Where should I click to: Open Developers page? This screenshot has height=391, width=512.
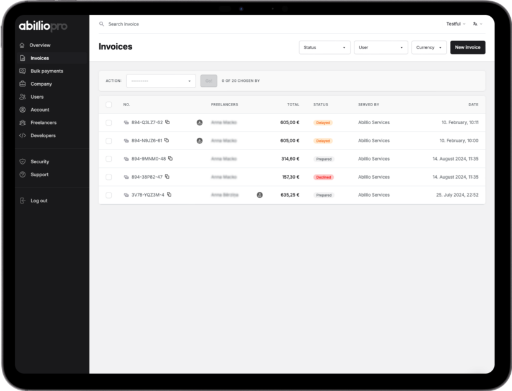pyautogui.click(x=43, y=135)
